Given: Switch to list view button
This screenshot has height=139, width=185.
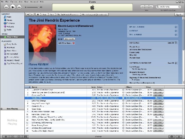Looking at the screenshot, I should (143, 7).
